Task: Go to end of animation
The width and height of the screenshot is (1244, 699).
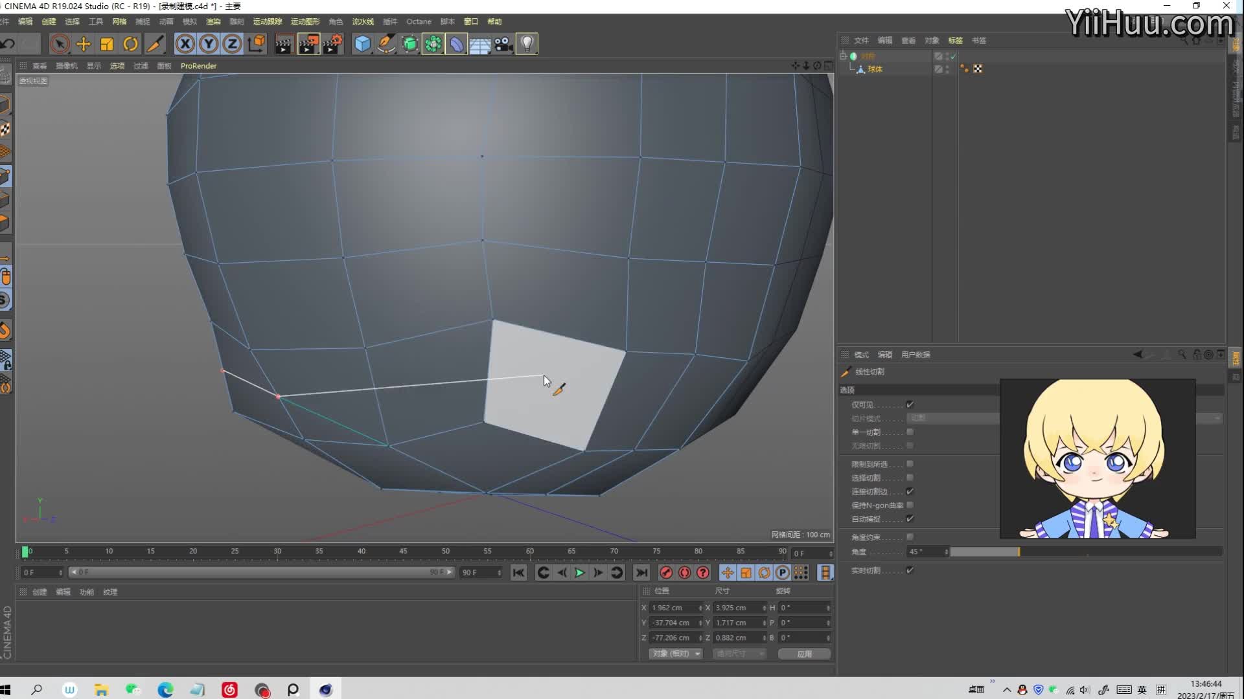Action: click(x=641, y=573)
